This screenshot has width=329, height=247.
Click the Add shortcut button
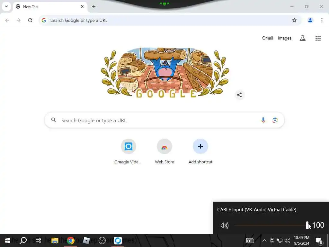point(200,151)
